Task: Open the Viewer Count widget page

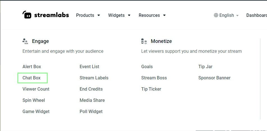Action: point(36,89)
